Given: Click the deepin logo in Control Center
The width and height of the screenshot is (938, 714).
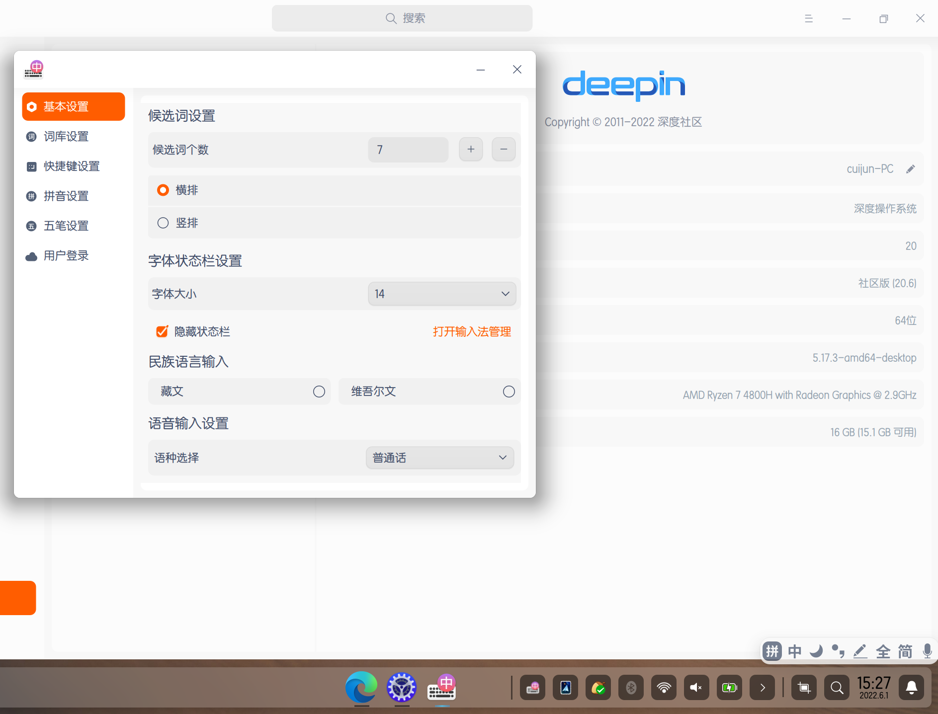Looking at the screenshot, I should (624, 85).
